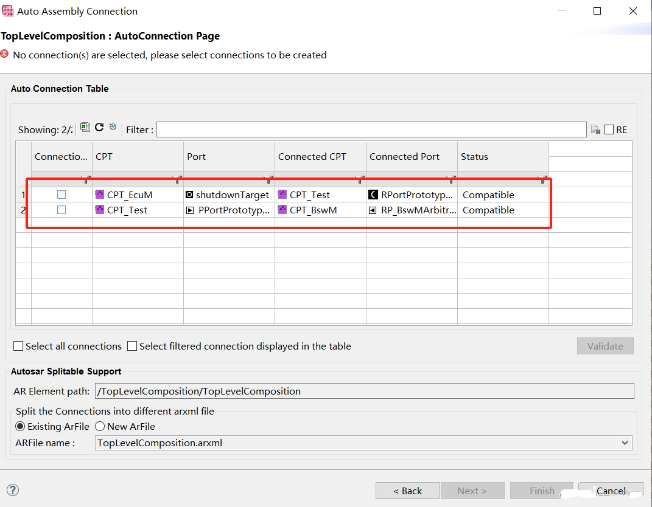Click the refresh table icon
The height and width of the screenshot is (507, 652).
[99, 128]
